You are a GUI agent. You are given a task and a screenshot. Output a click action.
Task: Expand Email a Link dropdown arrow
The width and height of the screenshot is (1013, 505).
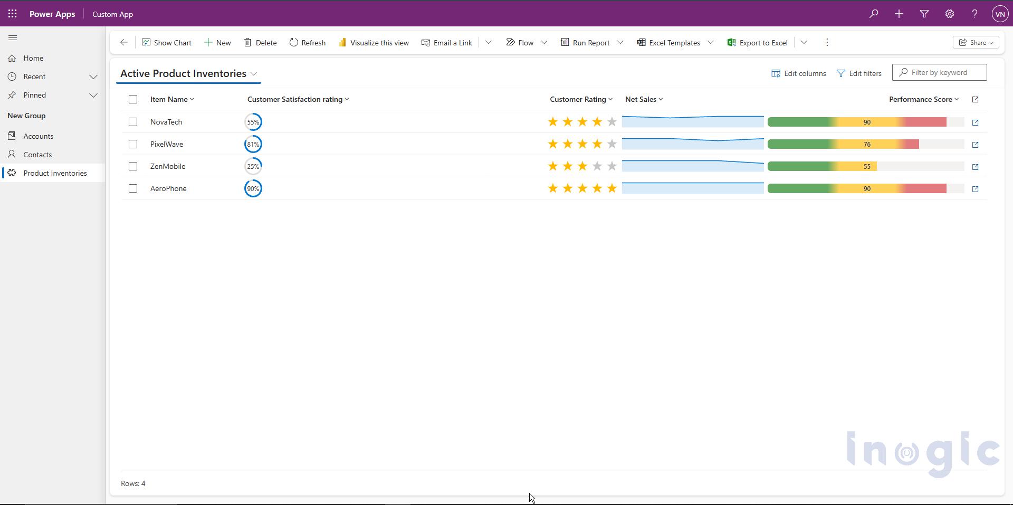[489, 43]
